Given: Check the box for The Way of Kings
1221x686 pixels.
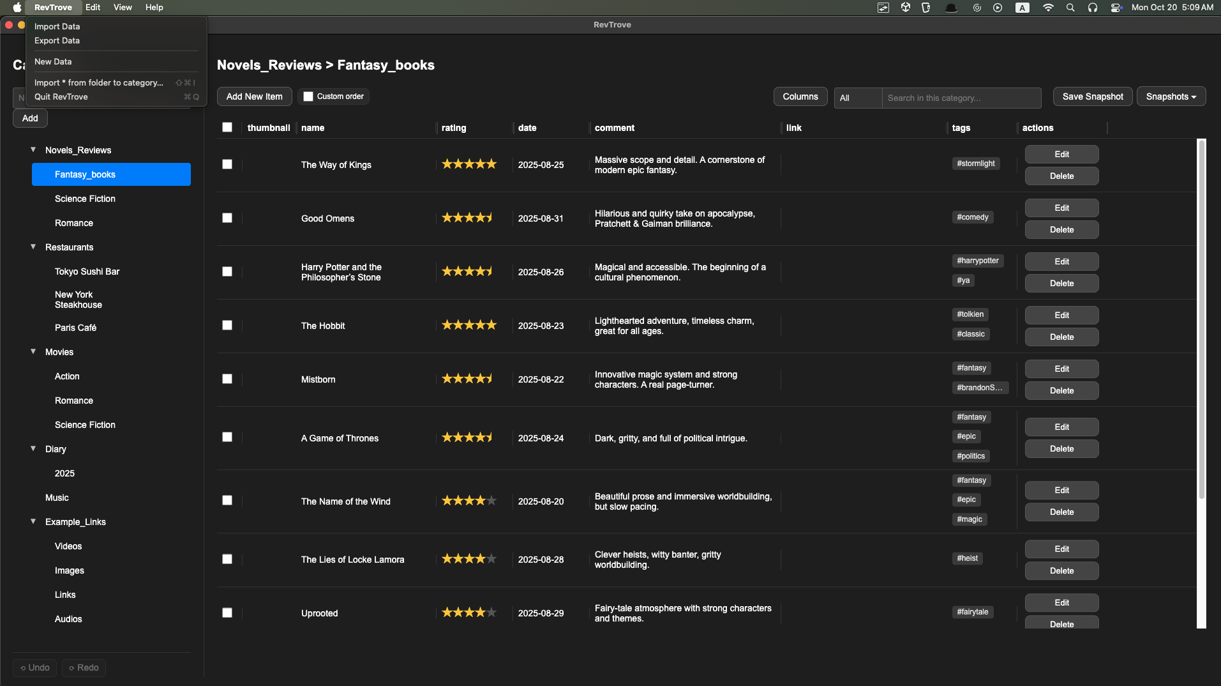Looking at the screenshot, I should click(227, 164).
